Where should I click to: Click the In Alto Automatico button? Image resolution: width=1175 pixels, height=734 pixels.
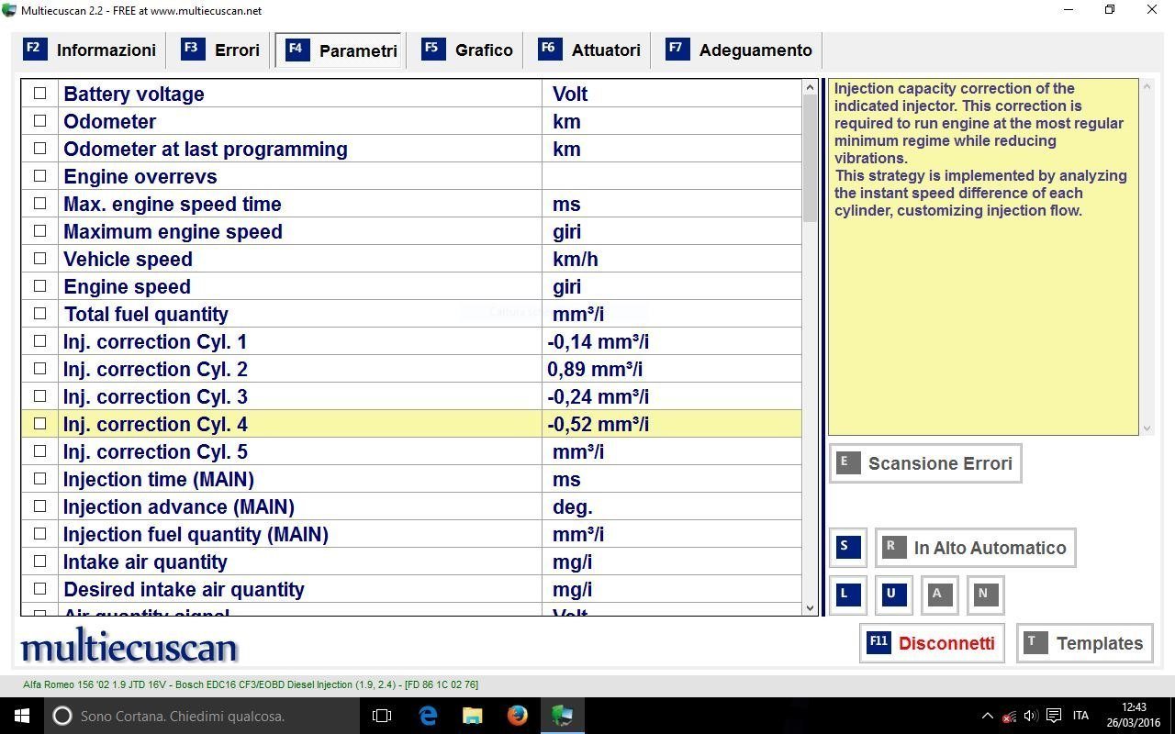[975, 548]
